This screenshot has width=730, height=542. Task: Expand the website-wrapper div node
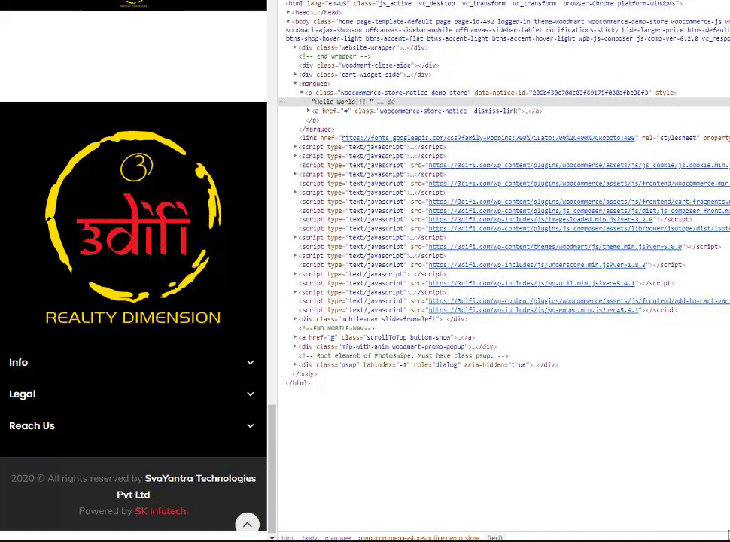click(295, 47)
